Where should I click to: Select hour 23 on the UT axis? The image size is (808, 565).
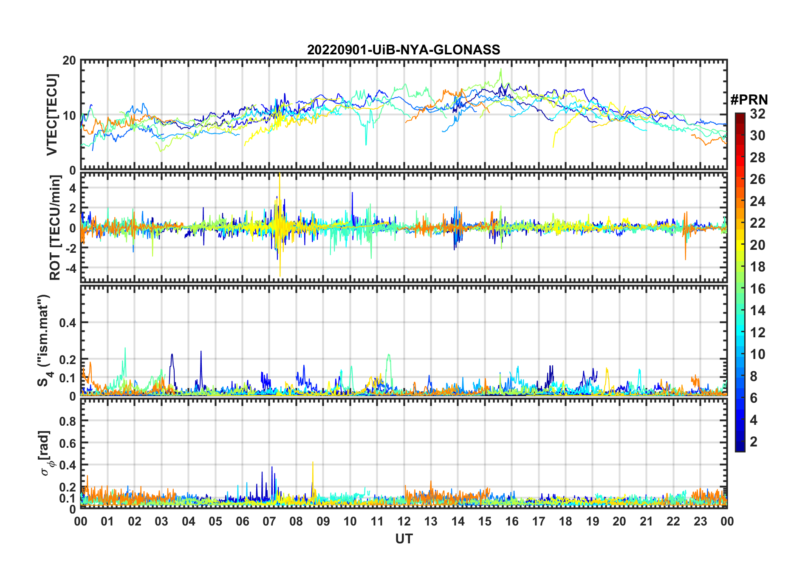[700, 521]
